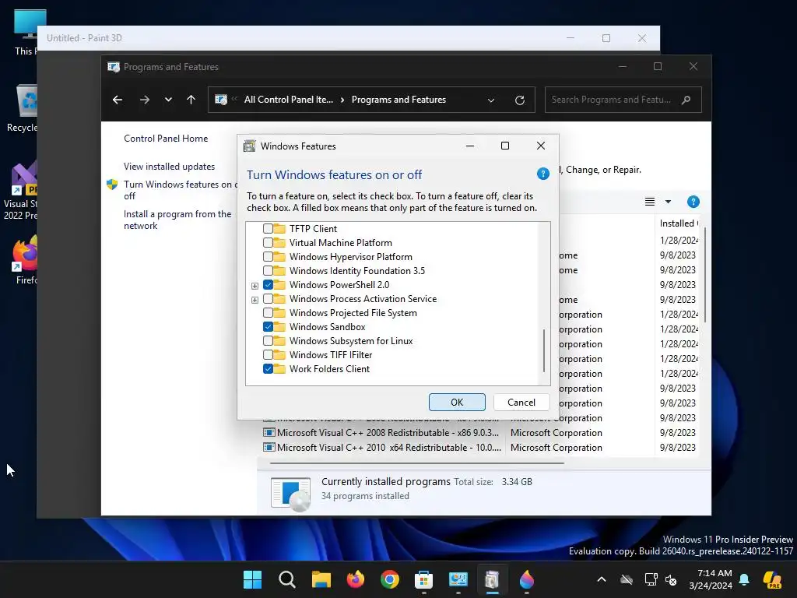Open the notification bell in system tray

744,579
